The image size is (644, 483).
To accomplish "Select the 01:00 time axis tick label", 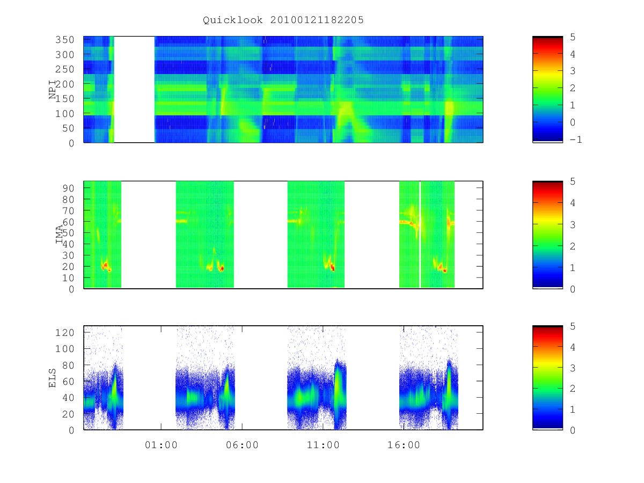I will (x=162, y=445).
